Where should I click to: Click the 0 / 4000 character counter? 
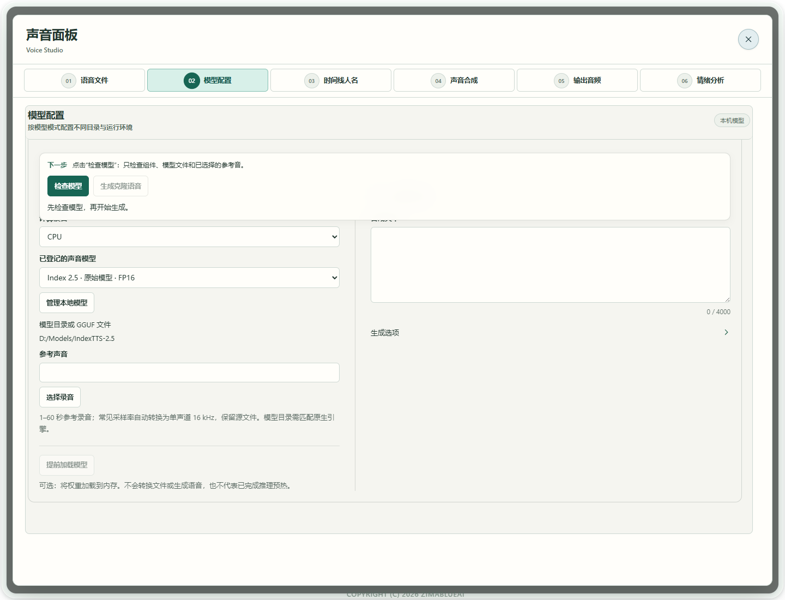point(718,312)
